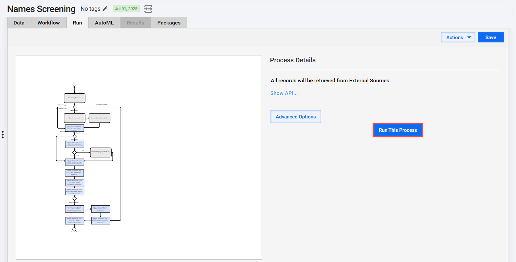Image resolution: width=516 pixels, height=262 pixels.
Task: Click the Final Results end circle
Action: click(74, 229)
